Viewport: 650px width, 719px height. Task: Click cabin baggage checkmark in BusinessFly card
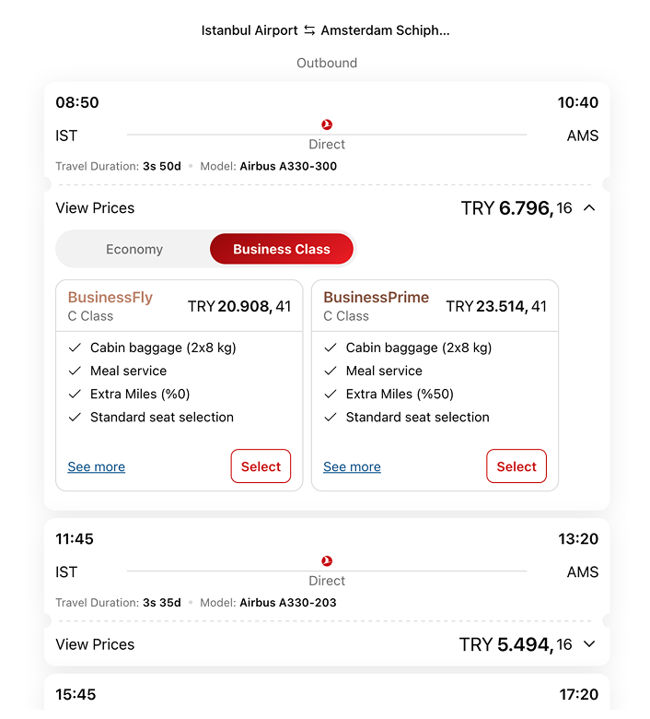75,348
